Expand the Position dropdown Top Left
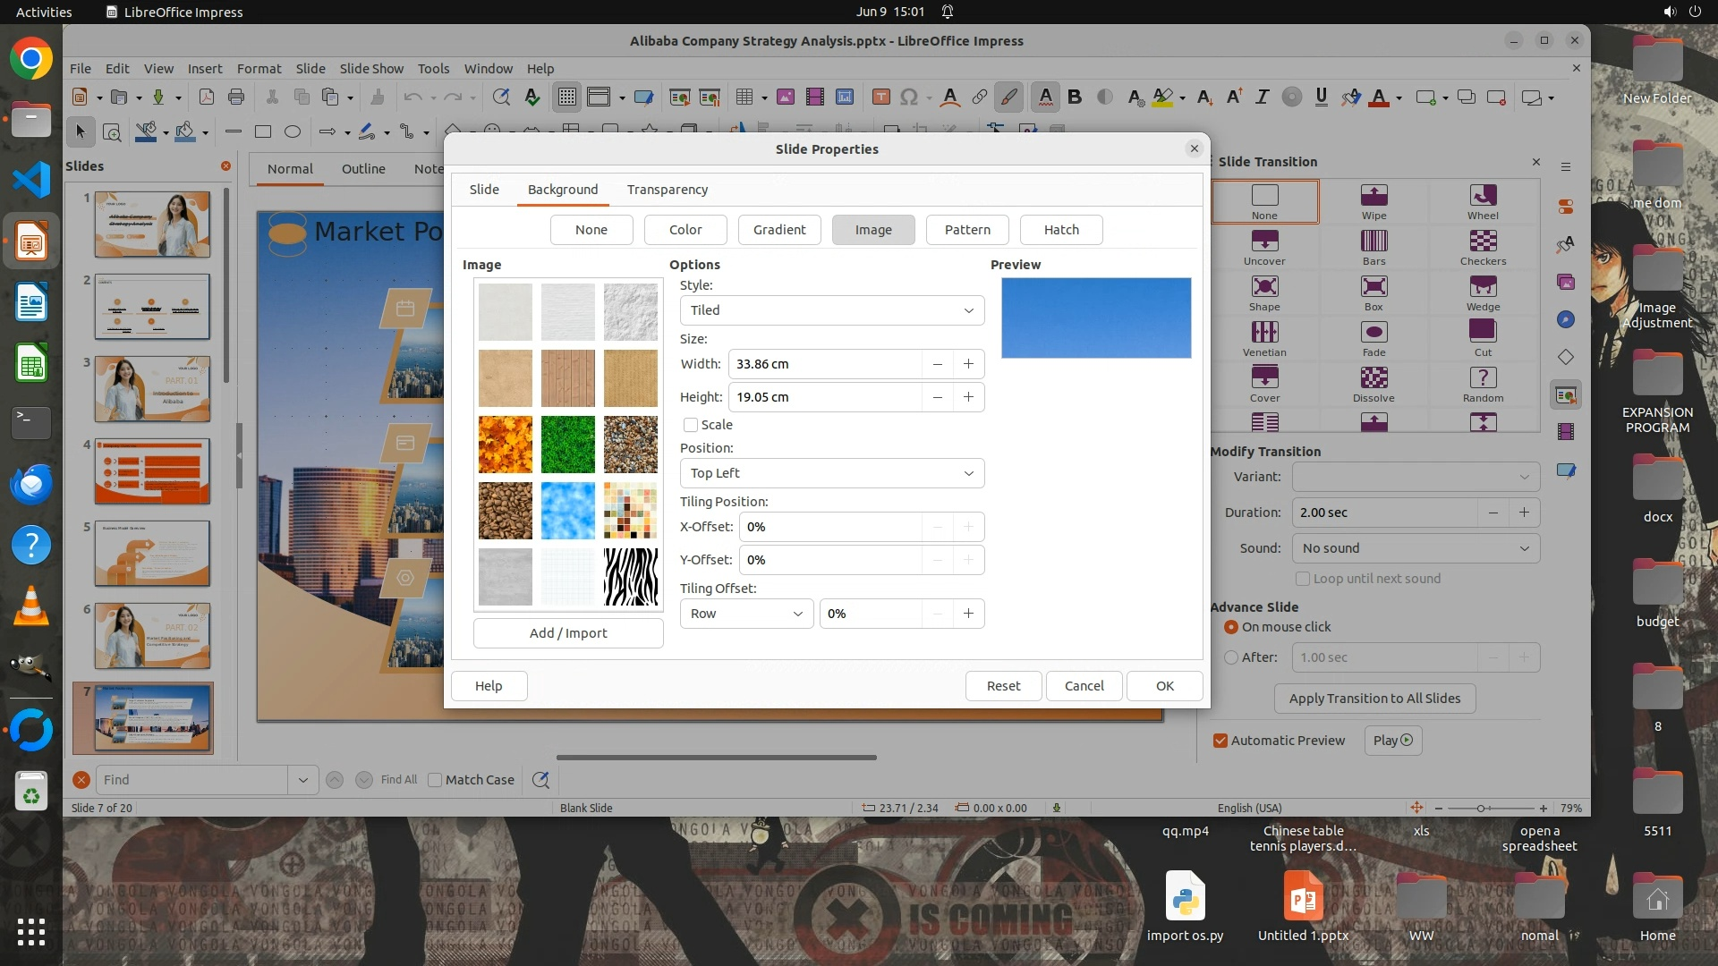This screenshot has width=1718, height=966. pyautogui.click(x=831, y=473)
